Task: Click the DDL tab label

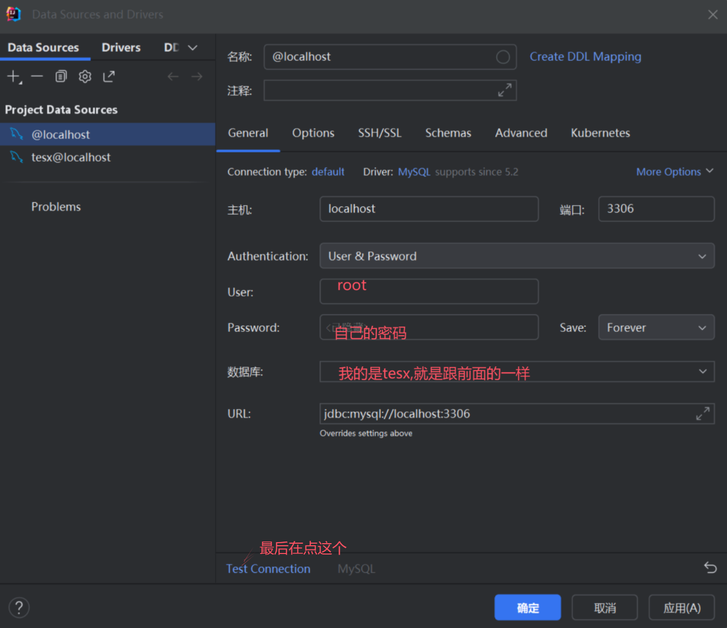Action: 171,48
